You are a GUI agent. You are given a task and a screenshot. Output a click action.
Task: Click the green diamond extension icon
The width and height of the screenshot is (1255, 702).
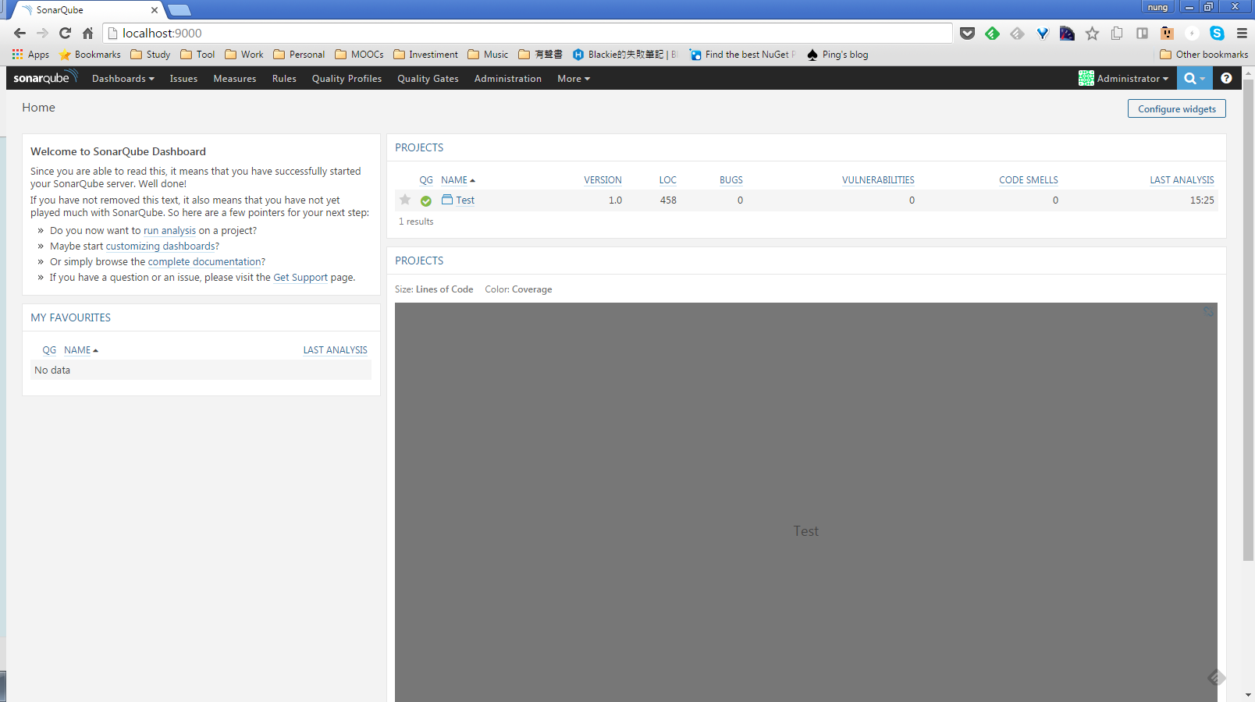pyautogui.click(x=992, y=33)
